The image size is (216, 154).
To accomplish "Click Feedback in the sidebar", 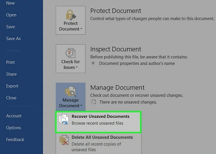I will (15, 140).
